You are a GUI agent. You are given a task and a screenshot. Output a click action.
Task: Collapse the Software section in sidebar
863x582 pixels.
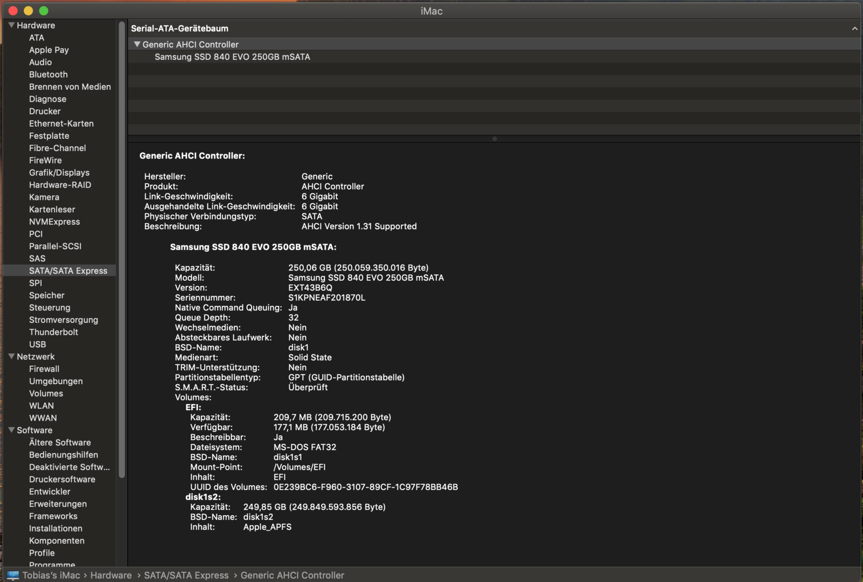click(11, 430)
